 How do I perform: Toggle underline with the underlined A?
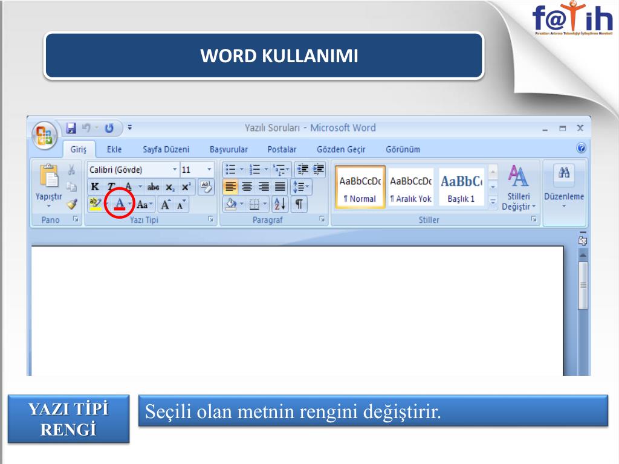click(x=128, y=187)
